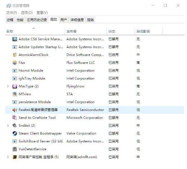
Task: Click publisher 阿呆喵(admflt.com)
Action: click(x=82, y=157)
